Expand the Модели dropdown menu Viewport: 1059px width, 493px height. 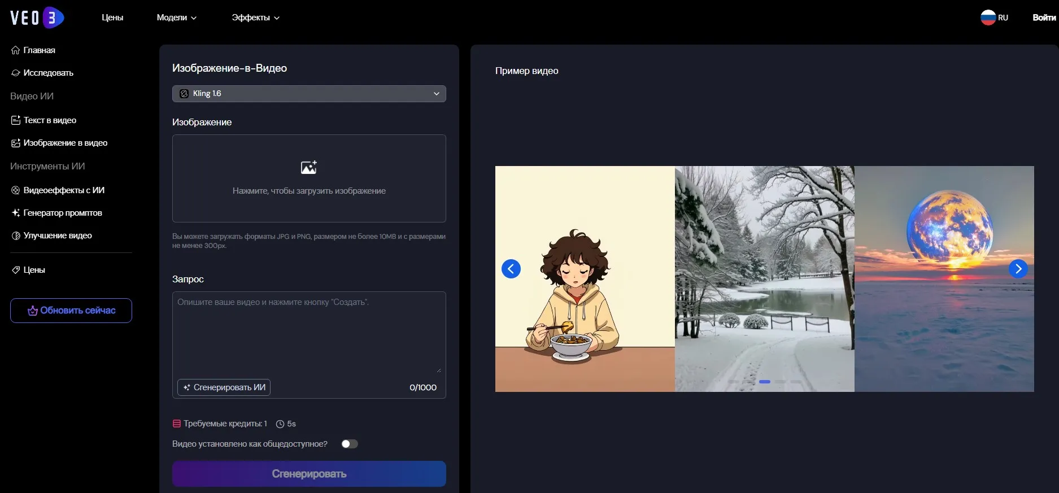click(176, 18)
